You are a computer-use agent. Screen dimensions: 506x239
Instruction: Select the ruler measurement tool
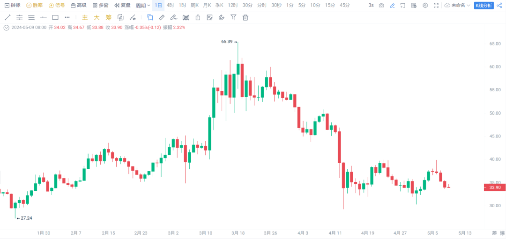click(x=162, y=18)
